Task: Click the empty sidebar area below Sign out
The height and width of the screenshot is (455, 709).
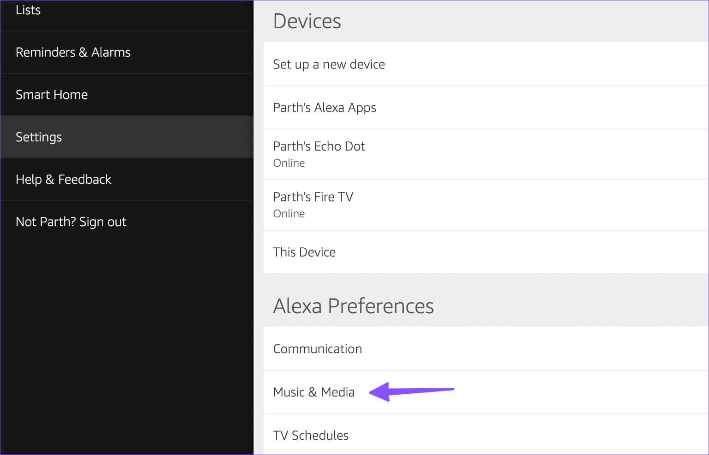Action: point(127,341)
